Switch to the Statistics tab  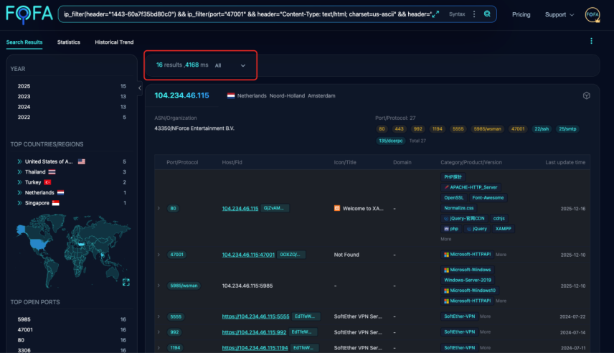pyautogui.click(x=69, y=42)
